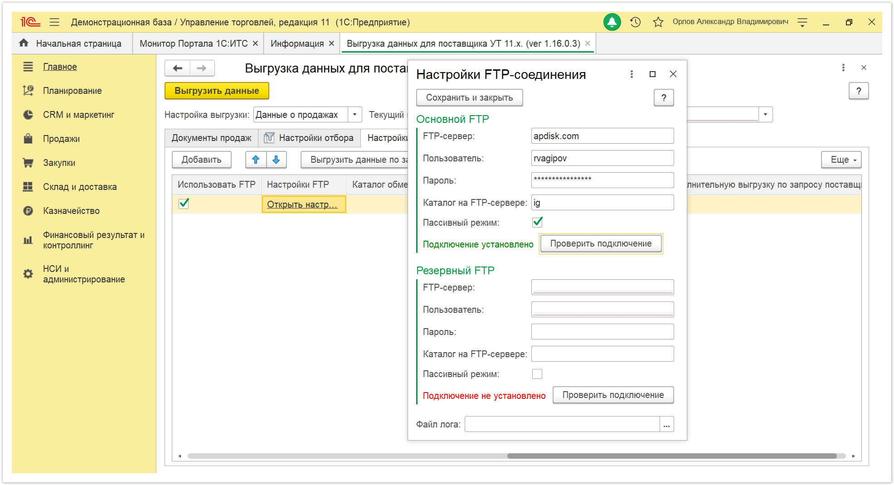This screenshot has width=894, height=485.
Task: Open Планирование section
Action: [x=72, y=91]
